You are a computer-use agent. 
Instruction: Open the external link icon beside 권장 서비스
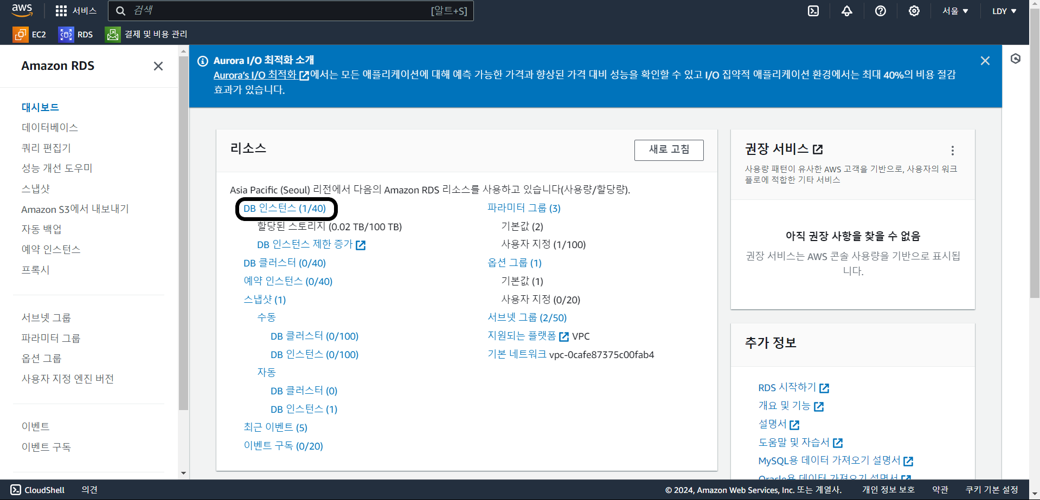[x=818, y=149]
